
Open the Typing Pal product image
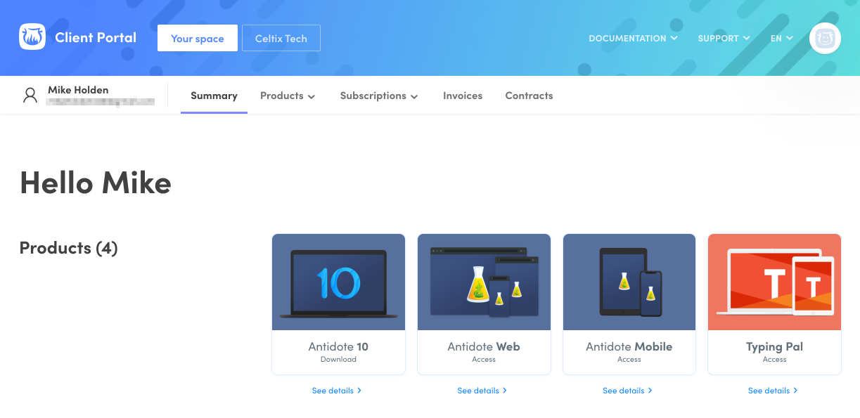pyautogui.click(x=774, y=282)
